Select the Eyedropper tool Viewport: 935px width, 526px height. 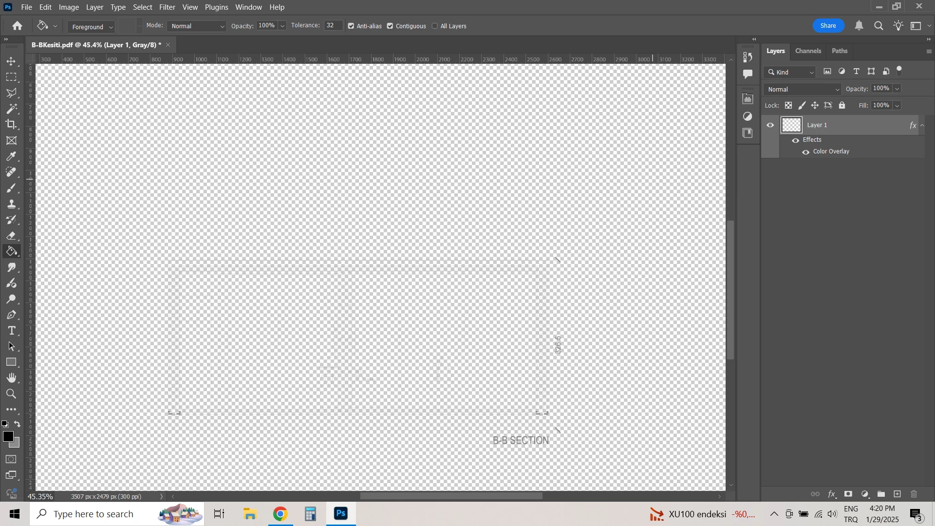click(11, 156)
